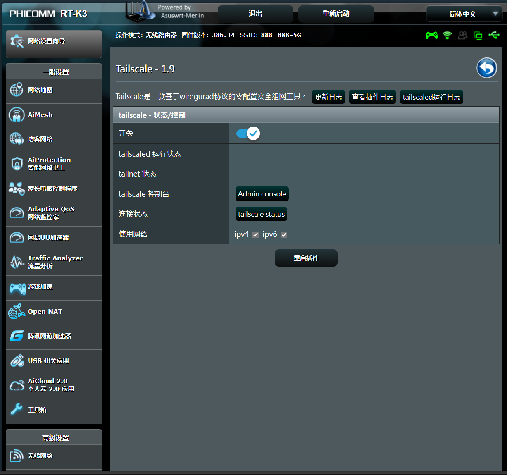Image resolution: width=507 pixels, height=475 pixels.
Task: Click the PHICOMM RT-K3 logo text
Action: tap(48, 14)
